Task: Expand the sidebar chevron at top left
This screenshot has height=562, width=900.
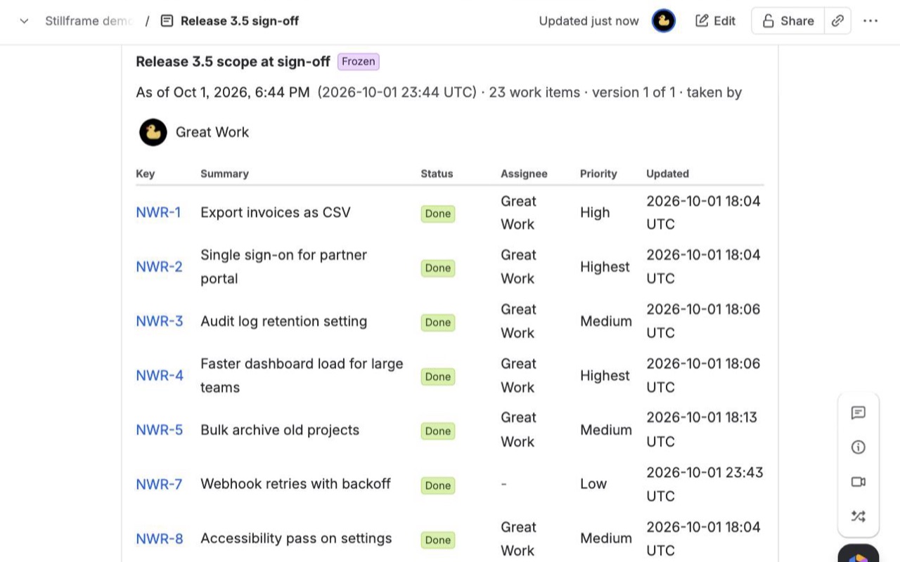Action: 24,21
